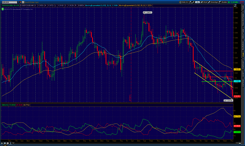This screenshot has height=146, width=245.
Task: Click the EUR/USD symbol input field
Action: point(9,2)
